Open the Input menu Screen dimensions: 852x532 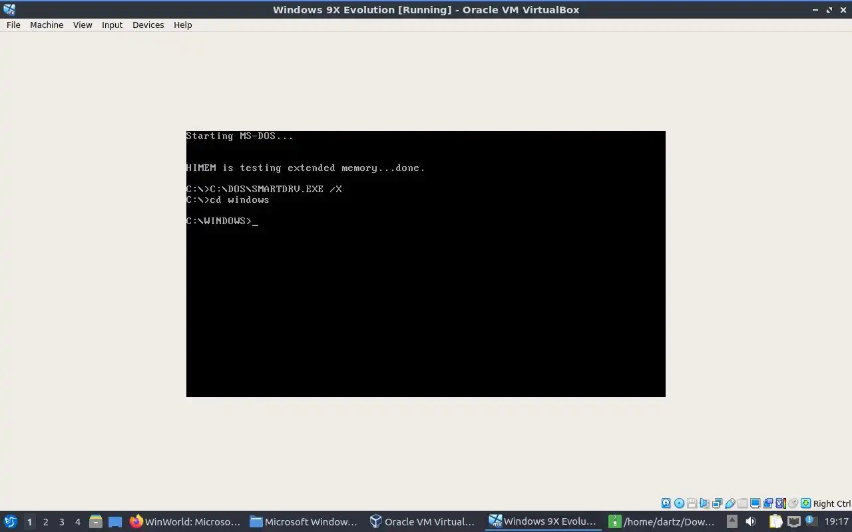[x=112, y=25]
